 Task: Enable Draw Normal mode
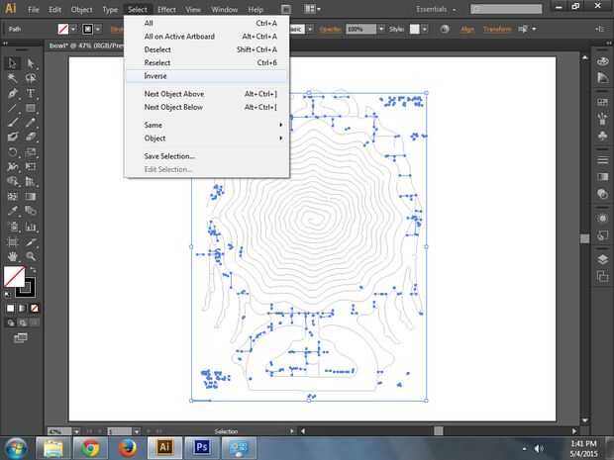(11, 322)
